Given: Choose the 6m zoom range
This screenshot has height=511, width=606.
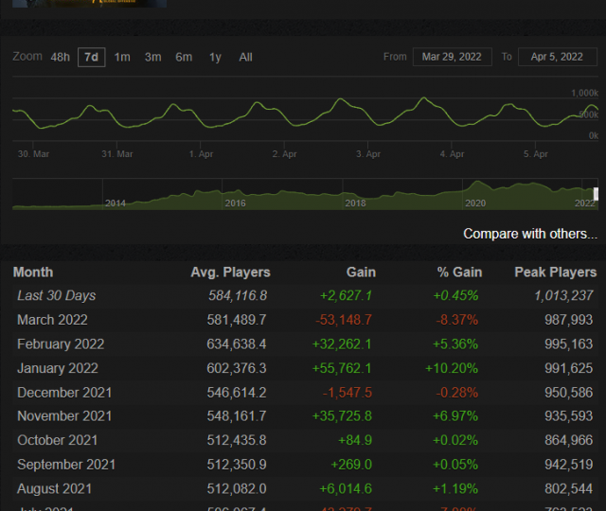Looking at the screenshot, I should (x=184, y=57).
